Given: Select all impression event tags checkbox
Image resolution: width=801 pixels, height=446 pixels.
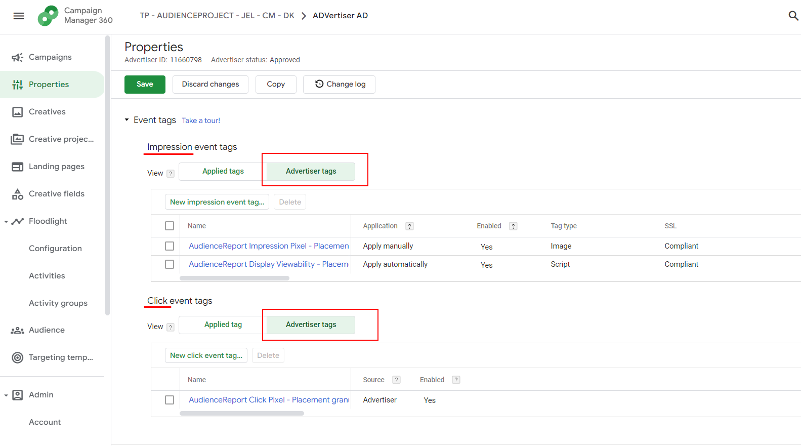Looking at the screenshot, I should point(170,226).
